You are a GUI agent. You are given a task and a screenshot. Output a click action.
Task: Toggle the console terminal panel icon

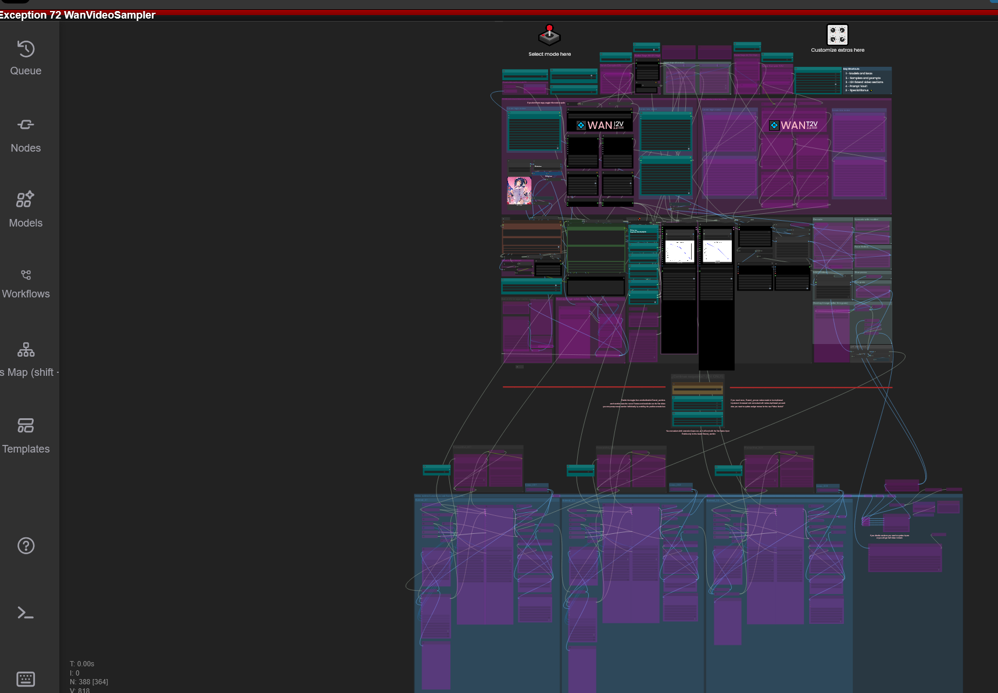pyautogui.click(x=26, y=612)
